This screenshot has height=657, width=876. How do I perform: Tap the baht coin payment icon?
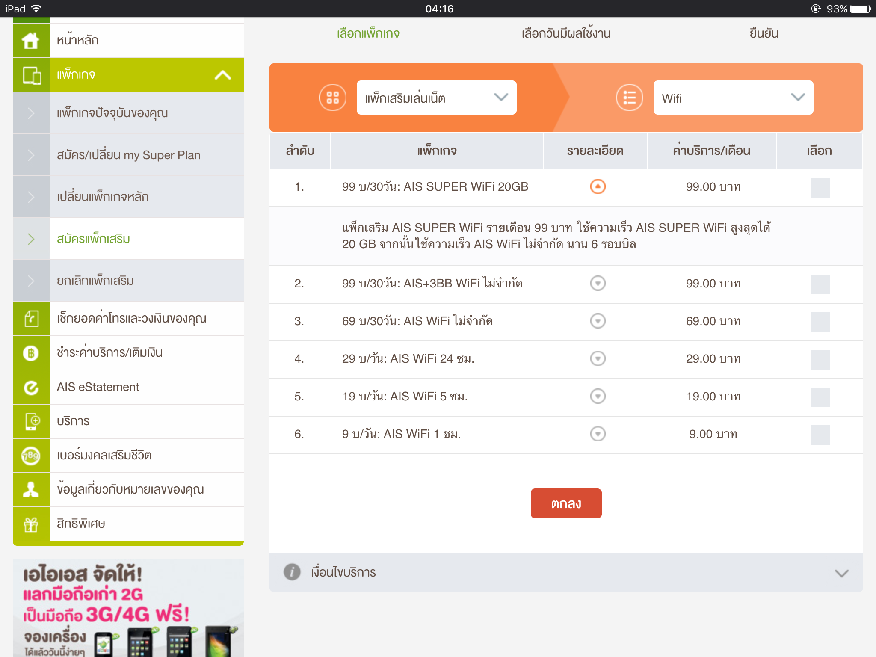[31, 353]
